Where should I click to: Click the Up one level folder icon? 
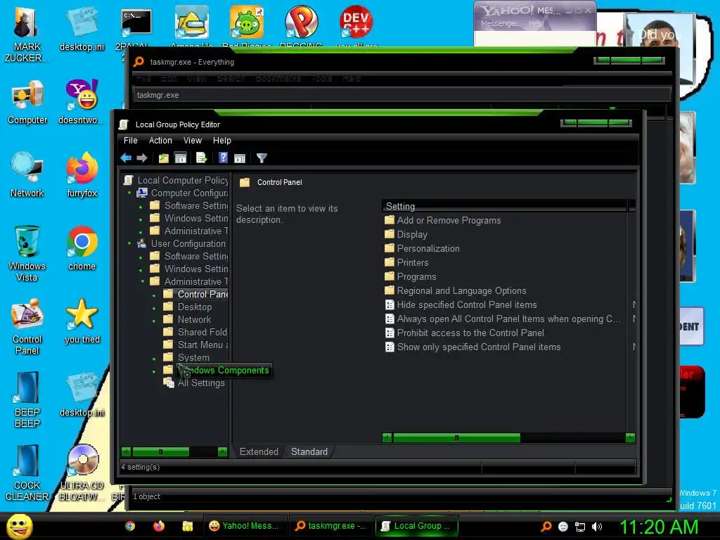(163, 158)
